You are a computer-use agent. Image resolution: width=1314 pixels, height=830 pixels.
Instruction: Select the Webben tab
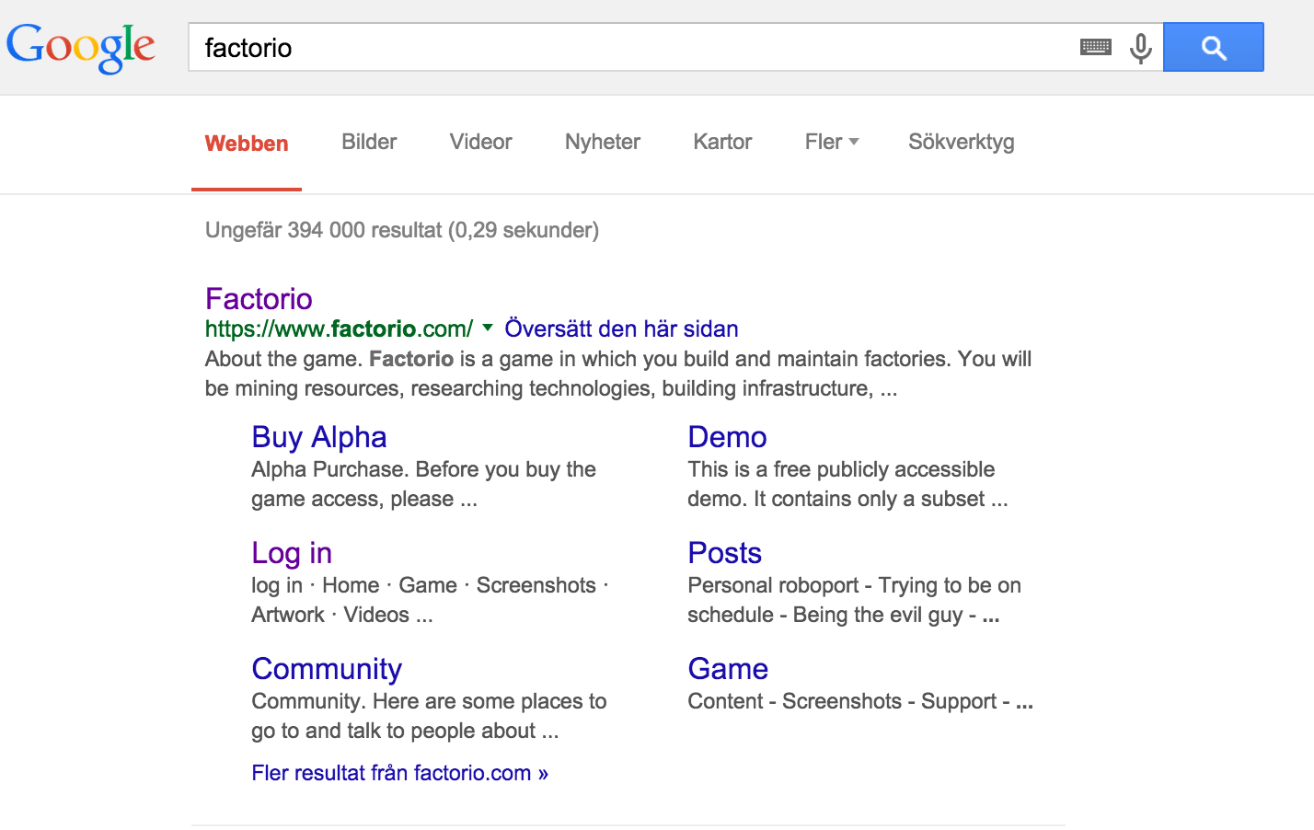pyautogui.click(x=247, y=144)
